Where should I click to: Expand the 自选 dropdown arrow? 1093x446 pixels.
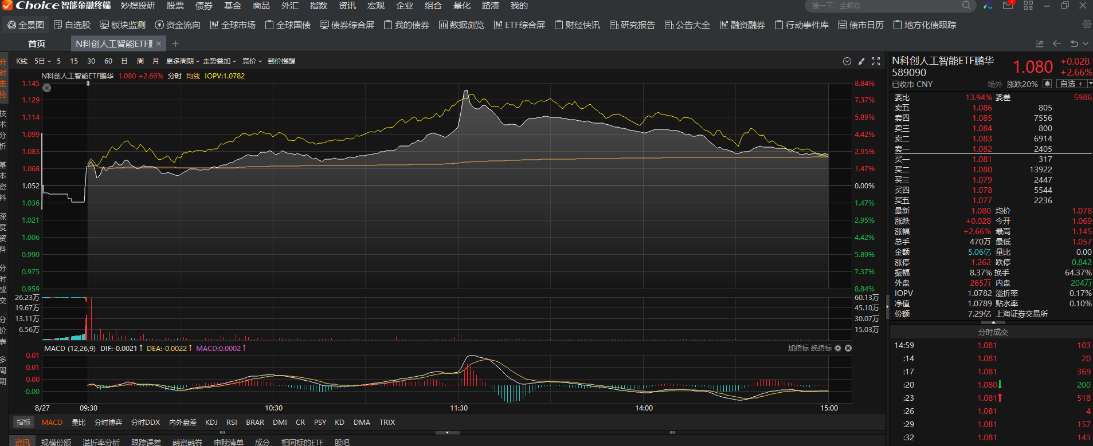[x=1090, y=84]
